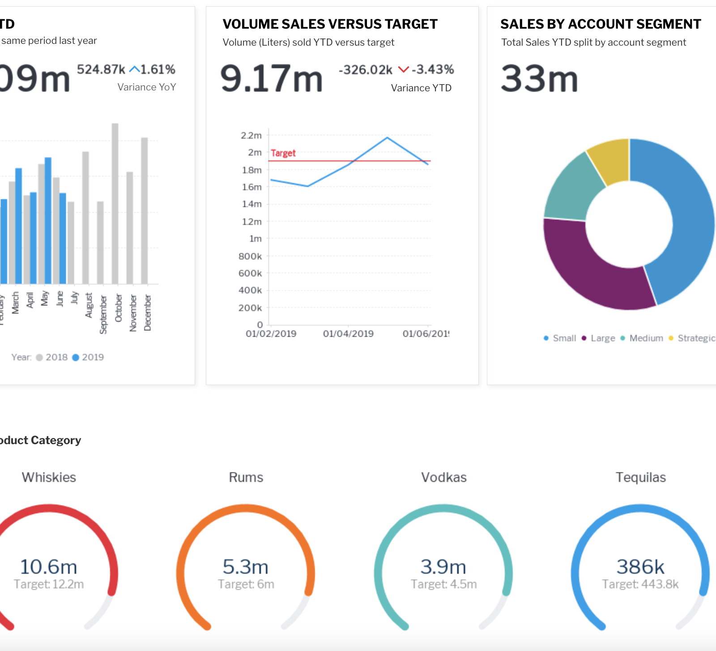Image resolution: width=716 pixels, height=651 pixels.
Task: Toggle the Medium segment legend item
Action: [x=642, y=338]
